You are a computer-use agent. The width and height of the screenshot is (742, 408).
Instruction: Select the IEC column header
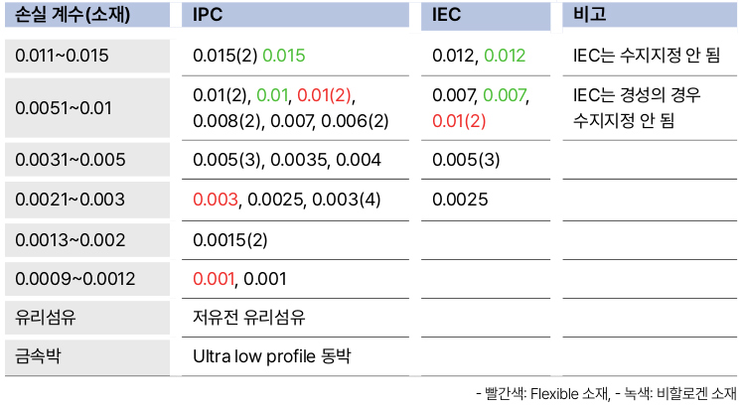(486, 15)
